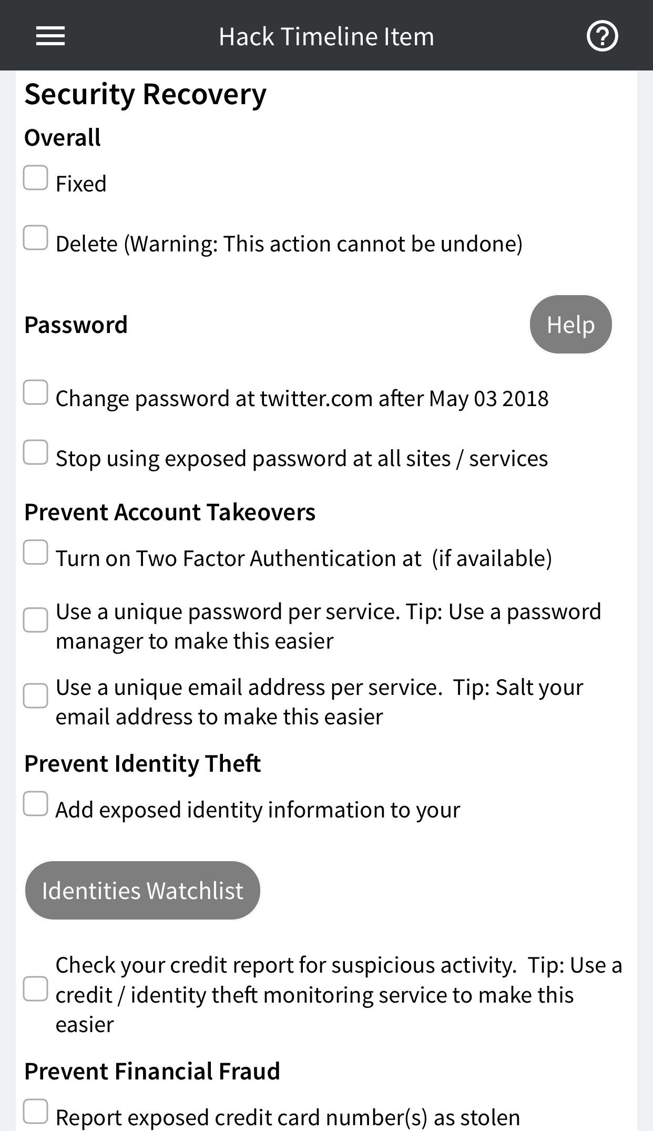The width and height of the screenshot is (653, 1131).
Task: Click the Overall section label
Action: [63, 138]
